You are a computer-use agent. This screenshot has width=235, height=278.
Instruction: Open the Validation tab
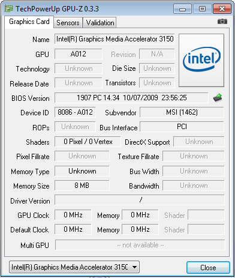click(100, 23)
